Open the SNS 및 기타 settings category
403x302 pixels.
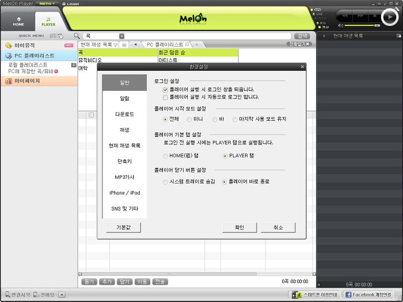coord(125,208)
